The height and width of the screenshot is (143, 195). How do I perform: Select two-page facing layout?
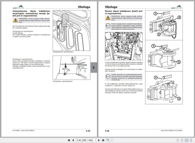click(187, 140)
